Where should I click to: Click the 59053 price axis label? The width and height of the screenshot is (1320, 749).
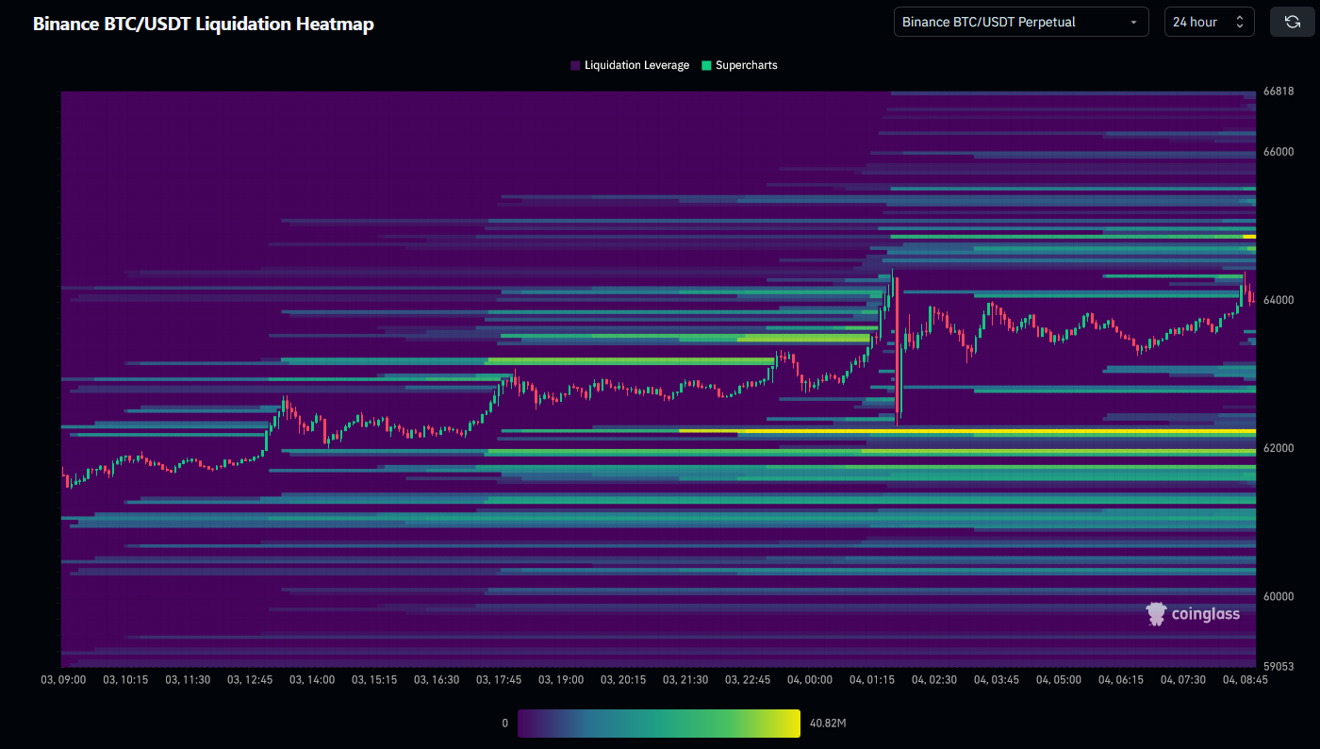click(1279, 666)
